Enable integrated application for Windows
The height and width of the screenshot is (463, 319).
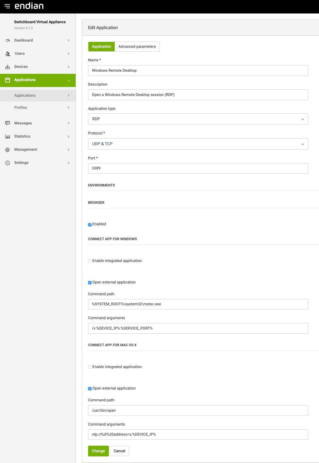(90, 261)
